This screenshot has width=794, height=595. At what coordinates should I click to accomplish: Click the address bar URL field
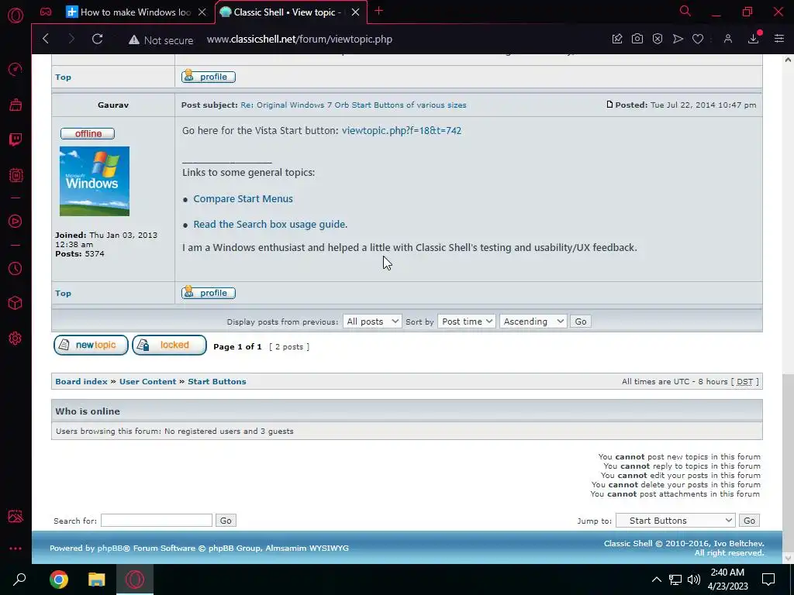299,40
